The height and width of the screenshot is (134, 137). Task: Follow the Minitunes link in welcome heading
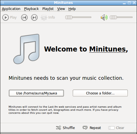(x=107, y=49)
